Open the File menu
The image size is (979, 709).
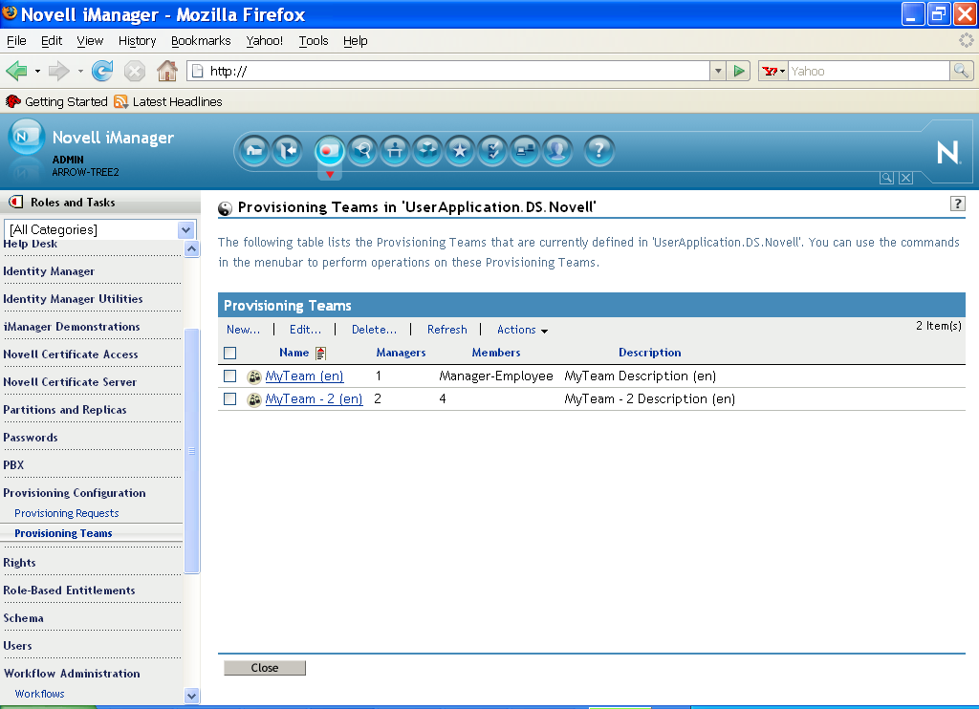16,40
